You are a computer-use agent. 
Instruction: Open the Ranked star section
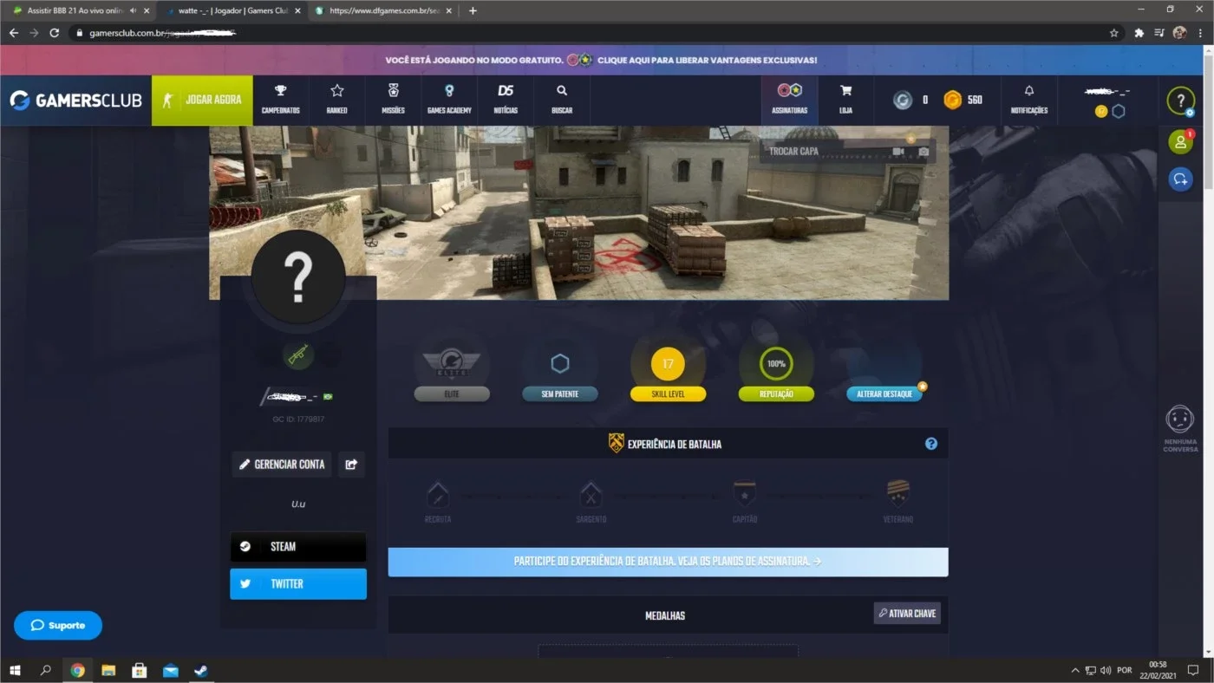(x=336, y=101)
